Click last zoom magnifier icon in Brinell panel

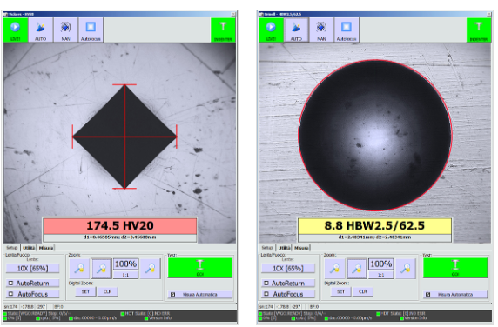pyautogui.click(x=406, y=269)
